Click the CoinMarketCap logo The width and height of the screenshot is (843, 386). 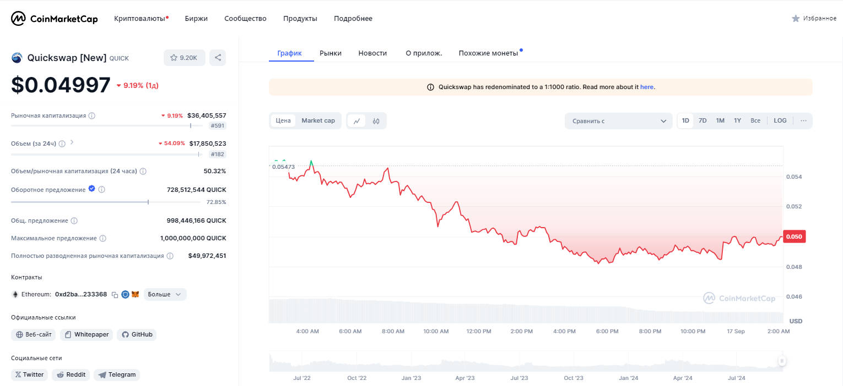pos(55,19)
